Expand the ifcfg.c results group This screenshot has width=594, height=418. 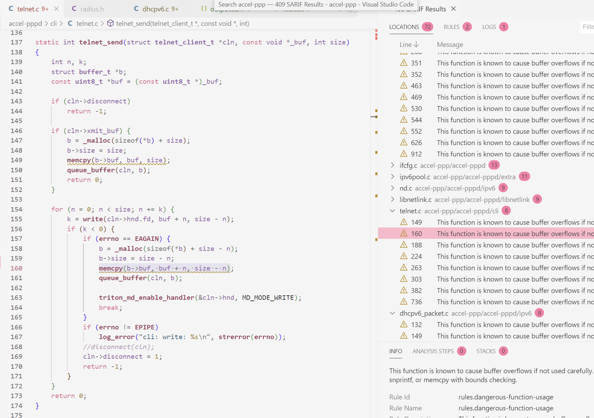click(392, 165)
